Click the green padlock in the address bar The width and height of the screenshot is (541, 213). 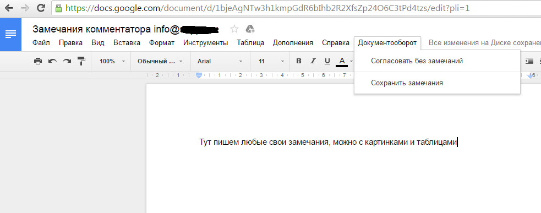coord(58,8)
